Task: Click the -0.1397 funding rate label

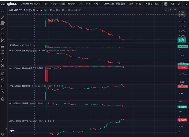Action: [x=183, y=68]
